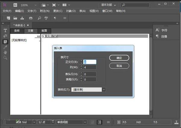
Task: Click the document's vertical scrollbar
Action: tap(151, 74)
